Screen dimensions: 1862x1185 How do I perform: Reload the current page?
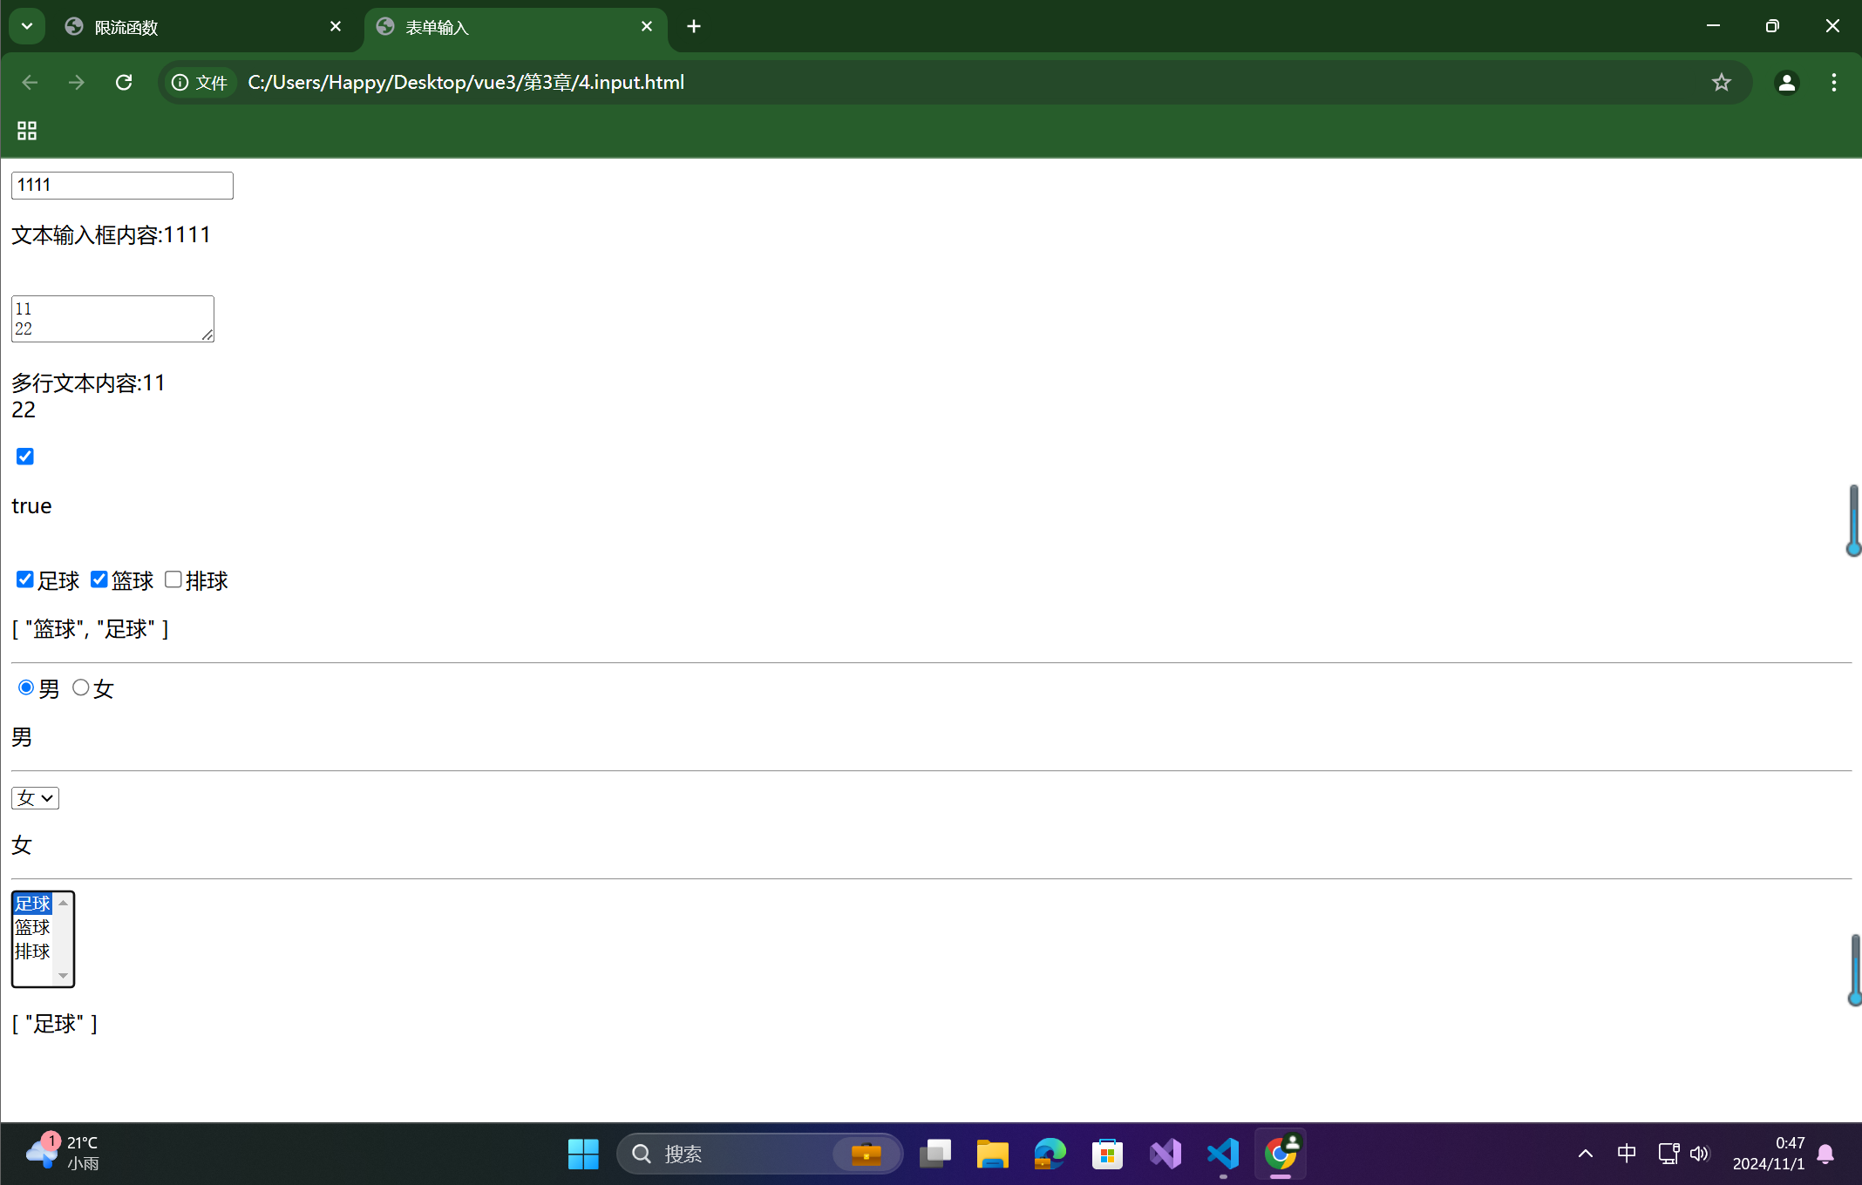[124, 82]
